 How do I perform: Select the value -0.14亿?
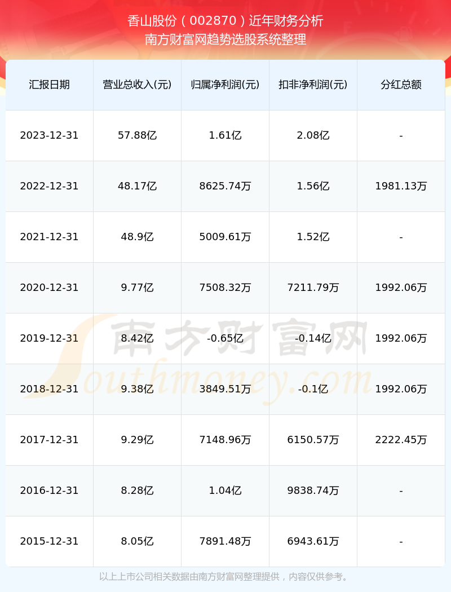click(x=313, y=338)
